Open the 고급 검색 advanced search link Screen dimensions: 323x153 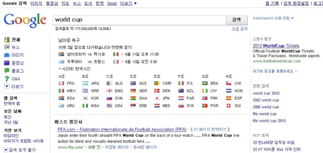[x=239, y=29]
